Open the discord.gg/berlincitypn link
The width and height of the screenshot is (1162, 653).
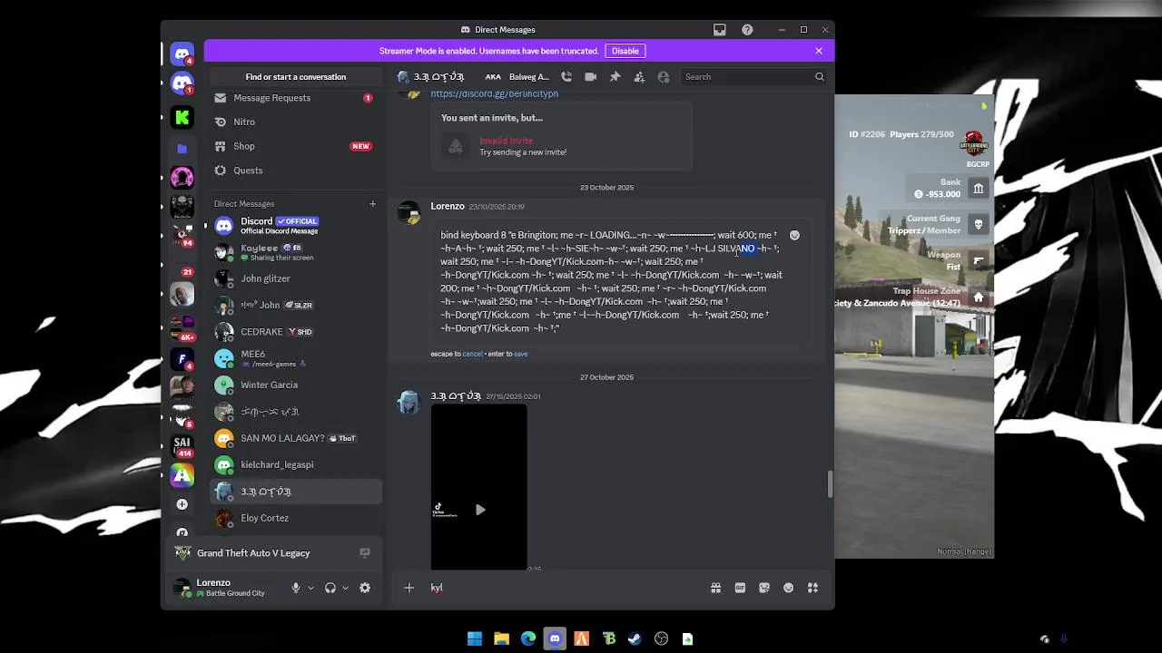(x=494, y=93)
